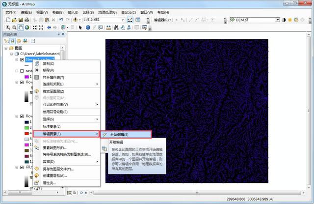Paste with the clipboard toolbar icon
Screen dimensions: 314x204
click(x=47, y=20)
